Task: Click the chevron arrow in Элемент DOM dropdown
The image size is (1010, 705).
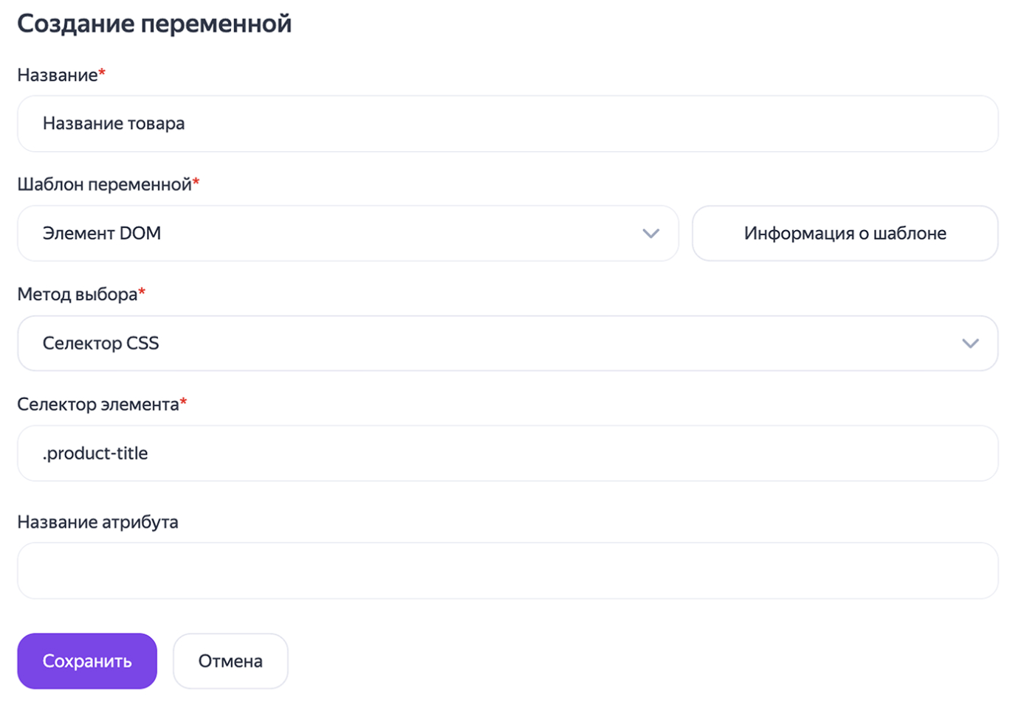Action: 650,234
